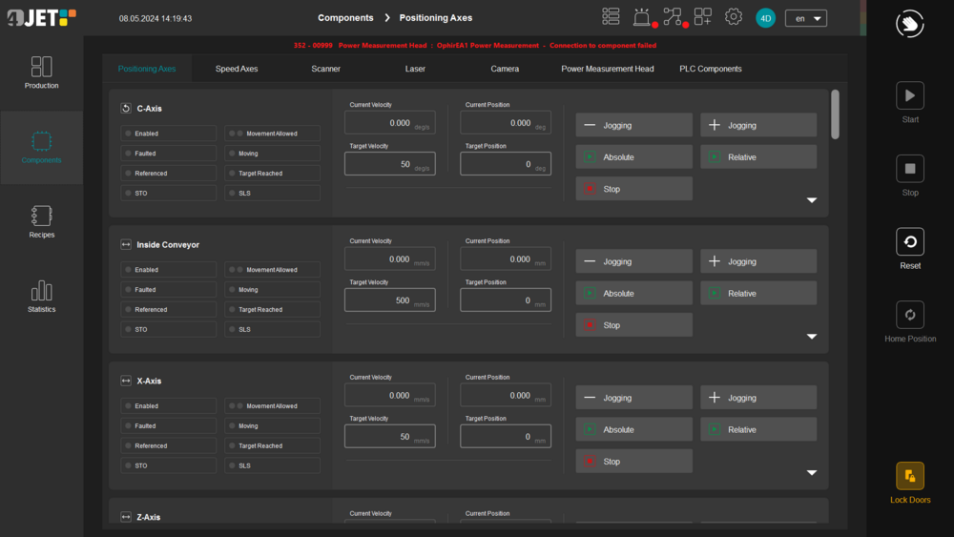Go to Production in the sidebar
This screenshot has width=954, height=537.
(41, 73)
